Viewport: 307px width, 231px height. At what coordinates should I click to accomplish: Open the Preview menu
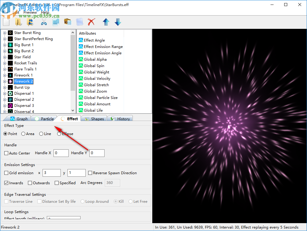pos(30,12)
